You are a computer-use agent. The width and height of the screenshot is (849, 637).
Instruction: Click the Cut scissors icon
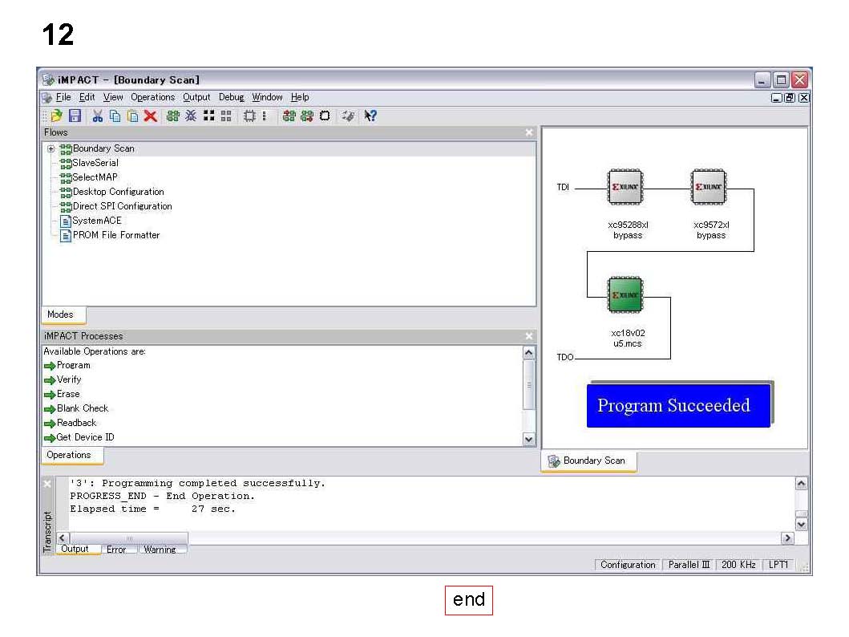(98, 116)
